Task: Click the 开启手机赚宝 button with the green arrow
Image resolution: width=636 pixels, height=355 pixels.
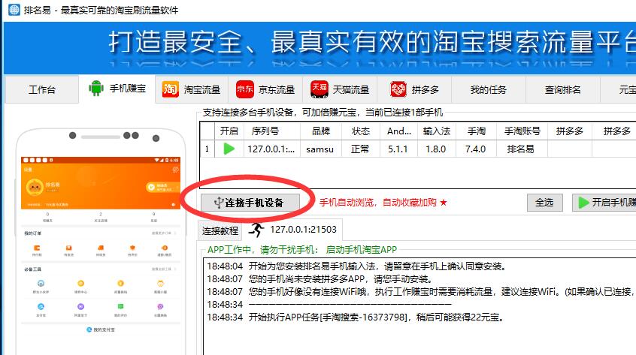Action: tap(604, 203)
